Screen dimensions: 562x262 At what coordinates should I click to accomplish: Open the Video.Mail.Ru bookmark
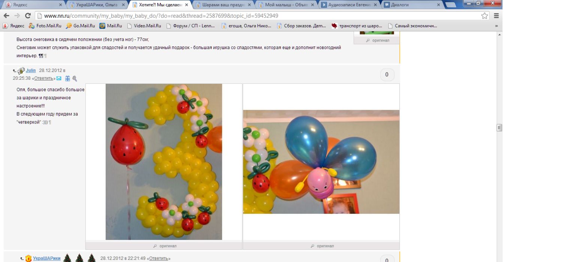click(x=144, y=26)
